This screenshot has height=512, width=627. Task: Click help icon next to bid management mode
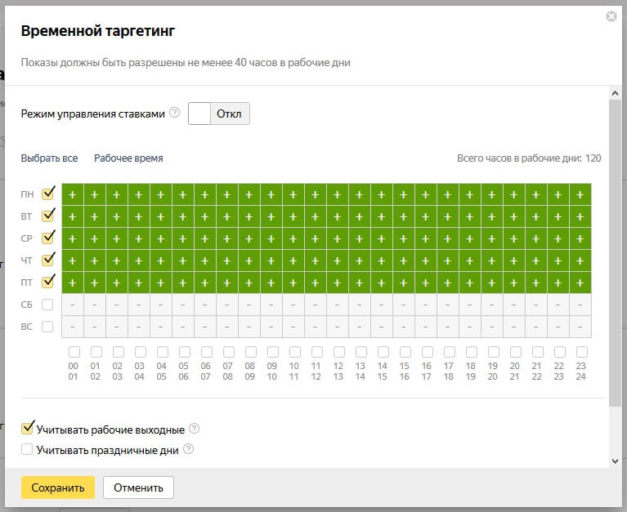pos(174,114)
